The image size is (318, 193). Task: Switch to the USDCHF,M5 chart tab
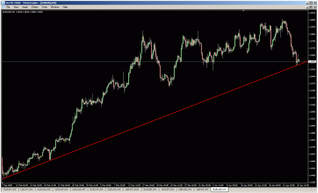[x=61, y=189]
